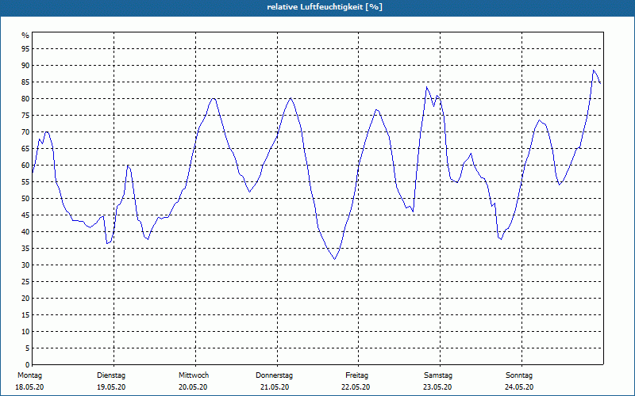Click the y-axis label '40'
The image size is (635, 396).
[x=25, y=231]
